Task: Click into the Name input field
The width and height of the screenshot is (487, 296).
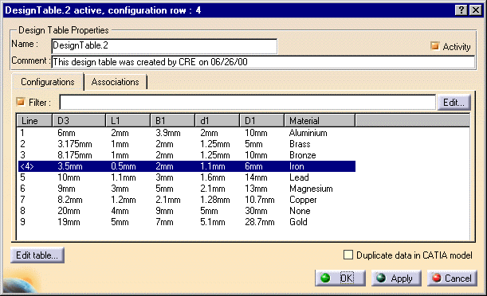Action: (x=164, y=46)
